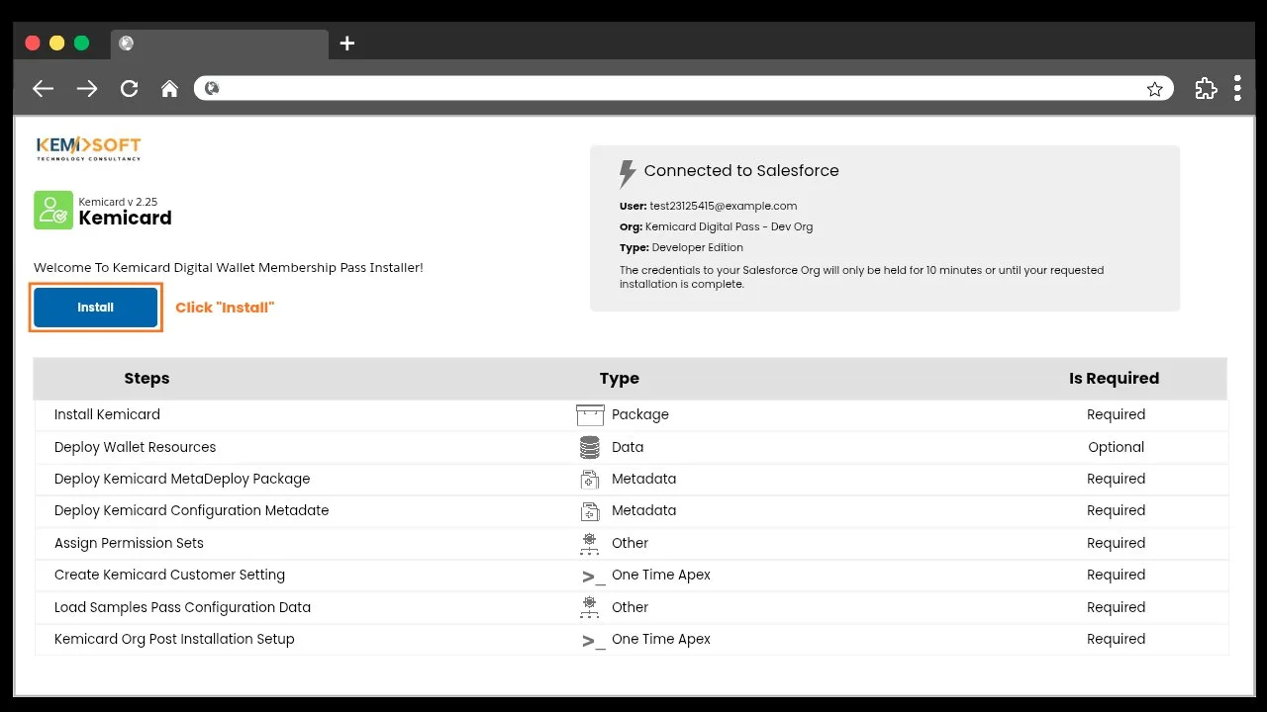Image resolution: width=1267 pixels, height=712 pixels.
Task: Select Deploy Kemicard MetaDeploy Package step
Action: (x=182, y=479)
